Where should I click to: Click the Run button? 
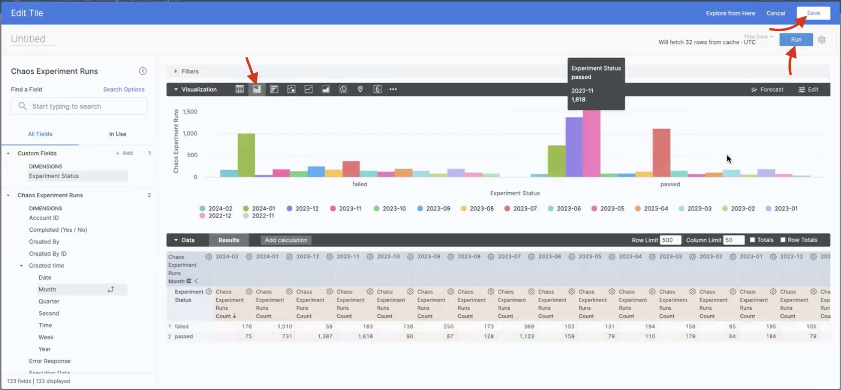coord(796,40)
